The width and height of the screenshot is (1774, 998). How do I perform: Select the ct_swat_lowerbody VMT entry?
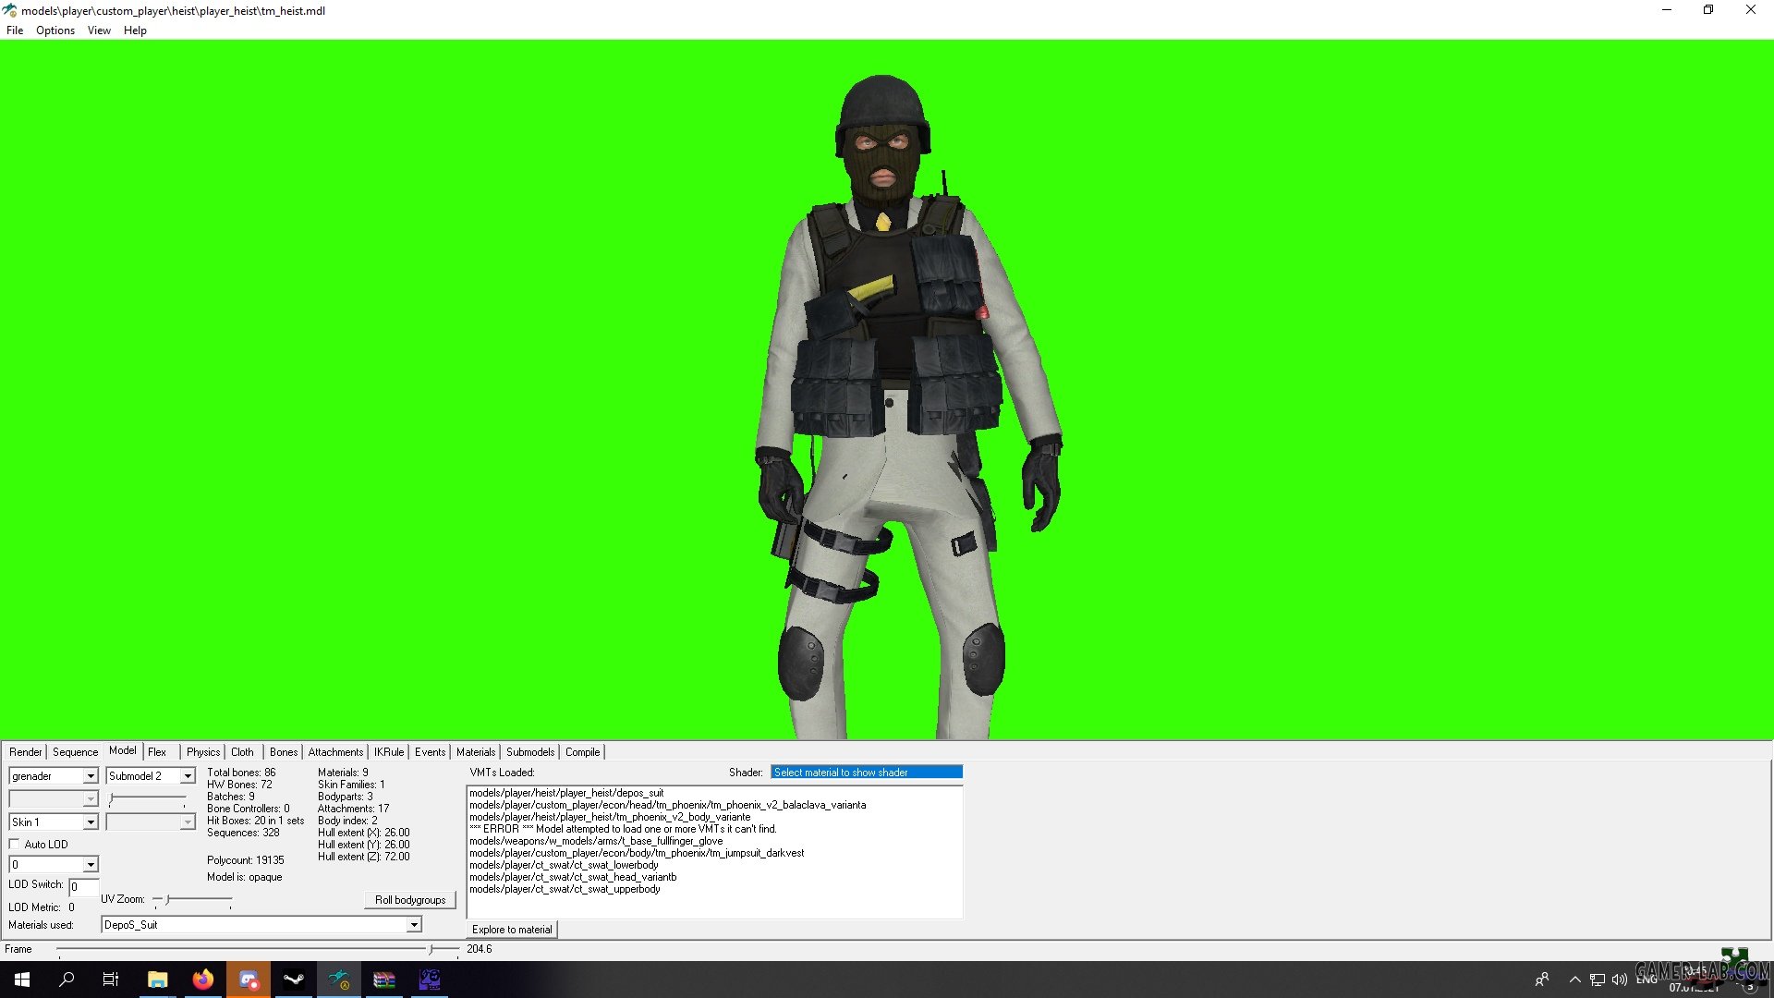click(564, 865)
